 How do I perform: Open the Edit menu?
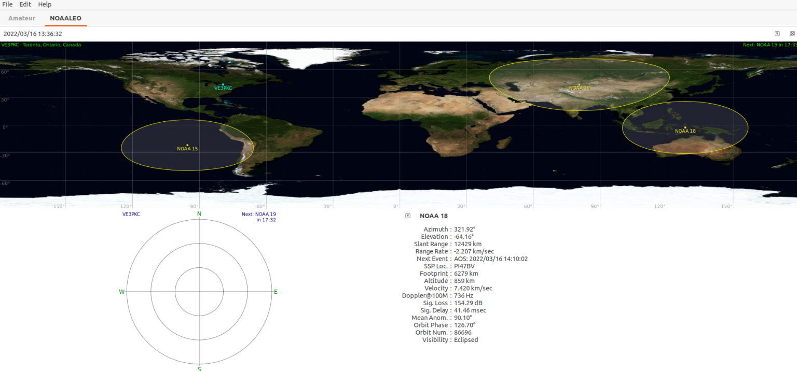[x=24, y=4]
